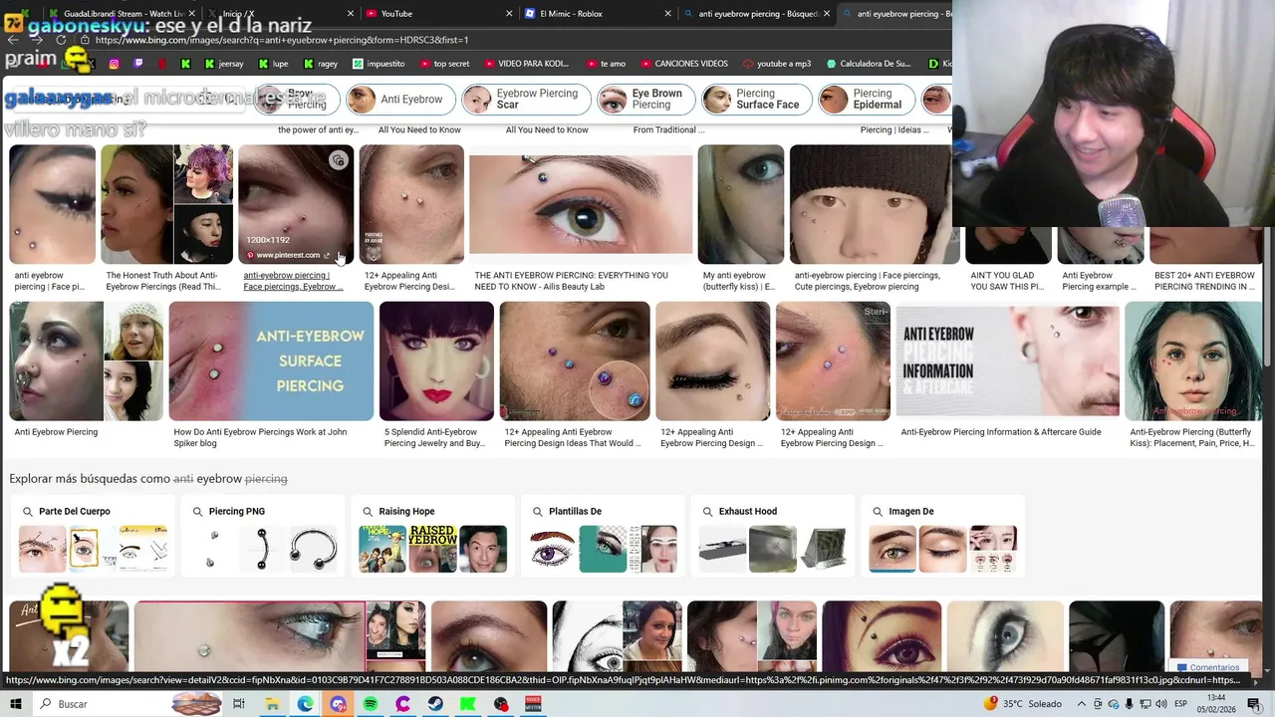Explore the Piercing PNG related search
The image size is (1275, 717).
pyautogui.click(x=264, y=536)
